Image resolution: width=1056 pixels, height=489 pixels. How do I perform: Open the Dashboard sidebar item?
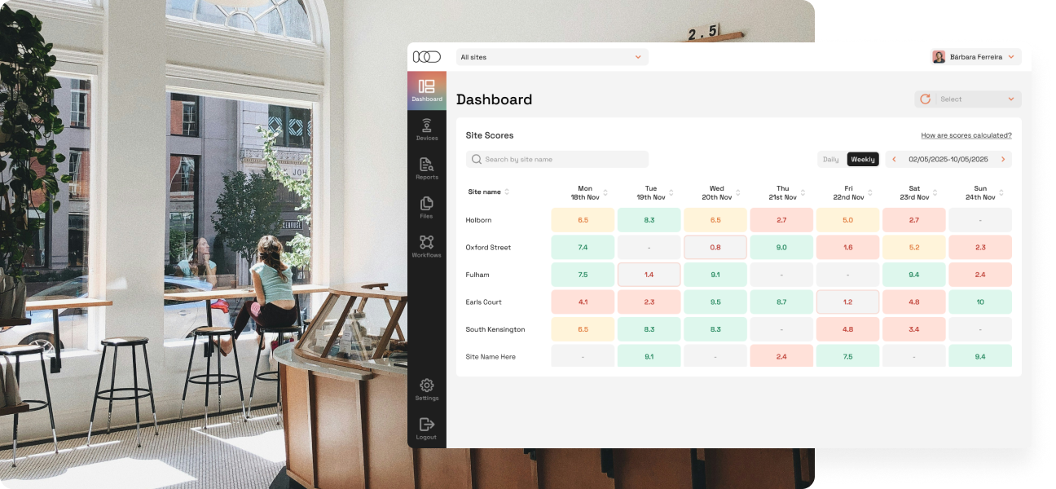click(x=427, y=90)
